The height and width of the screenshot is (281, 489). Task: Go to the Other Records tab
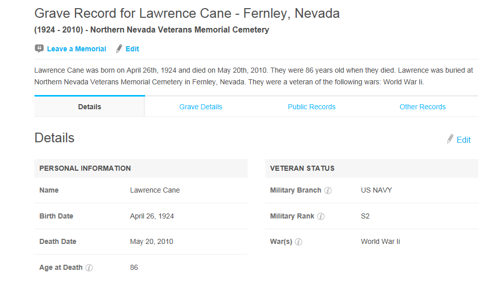click(x=423, y=107)
